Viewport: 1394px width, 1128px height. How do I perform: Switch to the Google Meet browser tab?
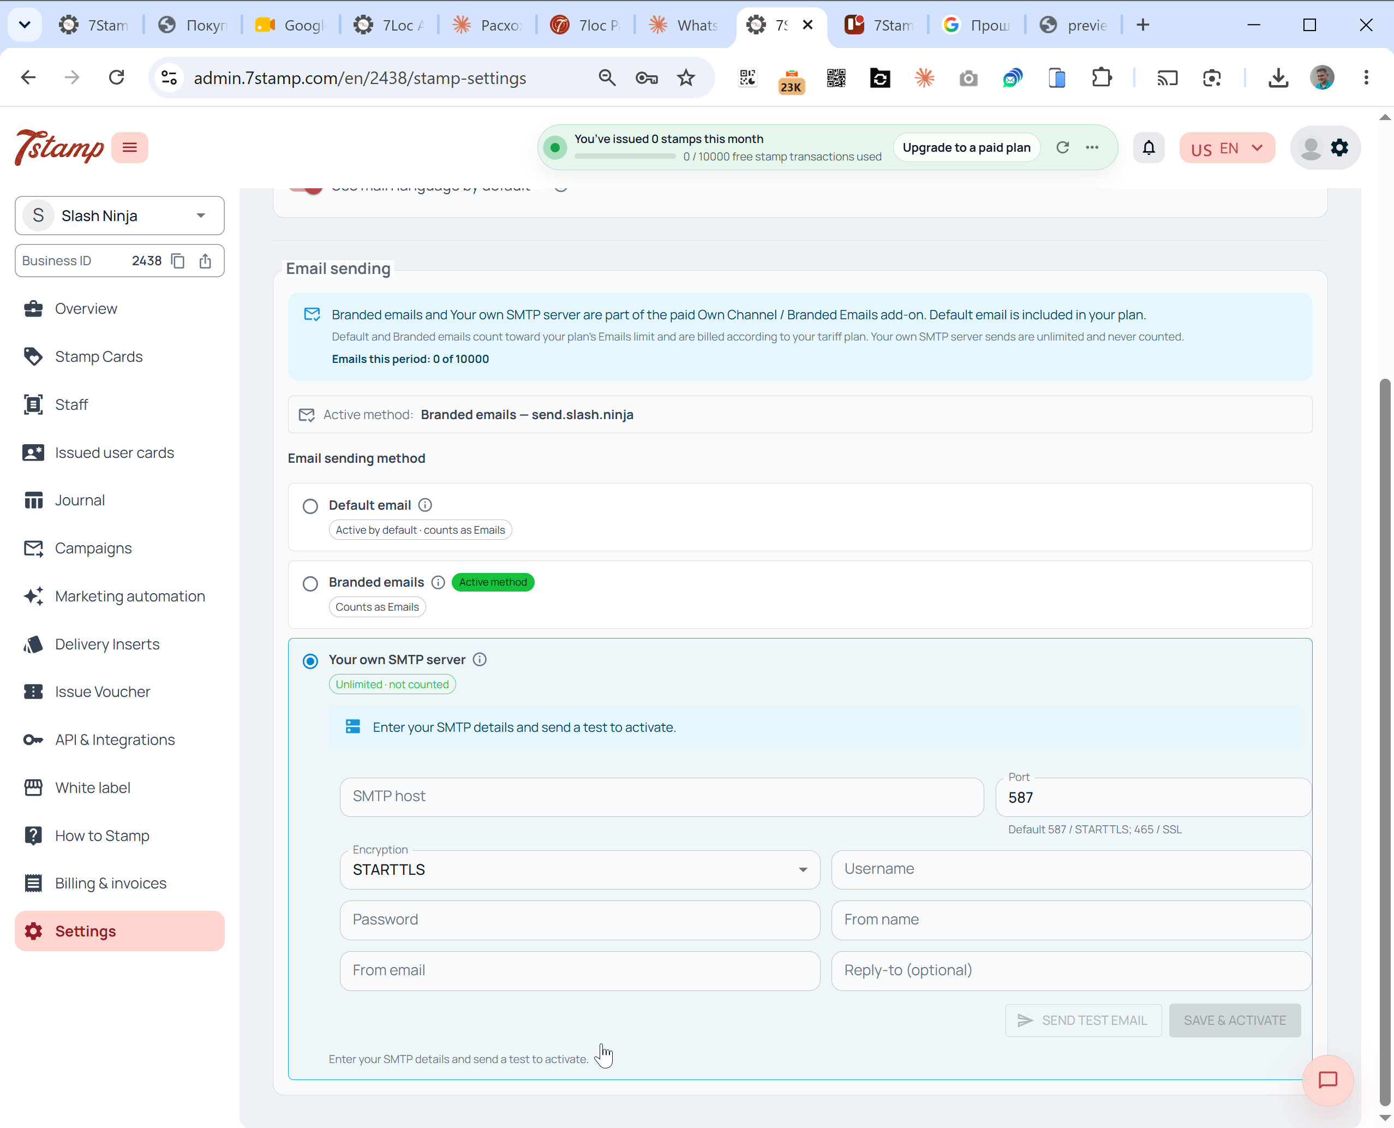click(290, 25)
